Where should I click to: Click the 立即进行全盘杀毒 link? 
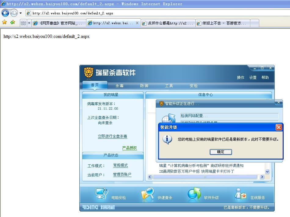pyautogui.click(x=112, y=136)
